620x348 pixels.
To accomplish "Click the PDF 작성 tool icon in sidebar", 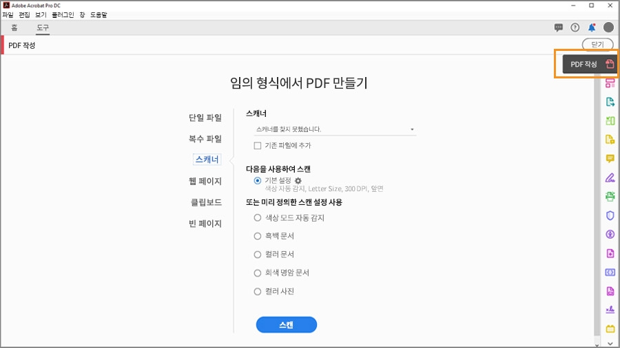I will tap(609, 65).
